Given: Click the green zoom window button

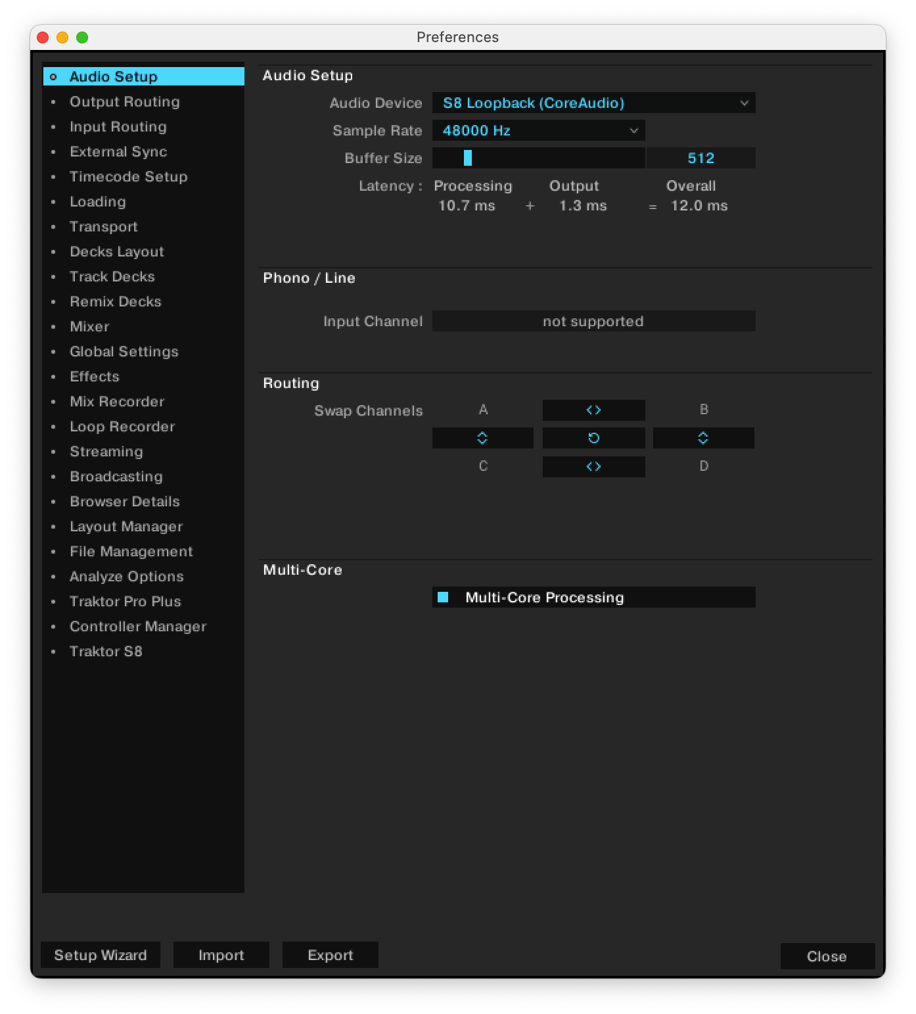Looking at the screenshot, I should 82,37.
